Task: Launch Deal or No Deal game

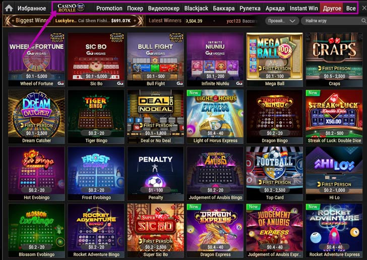Action: [155, 117]
